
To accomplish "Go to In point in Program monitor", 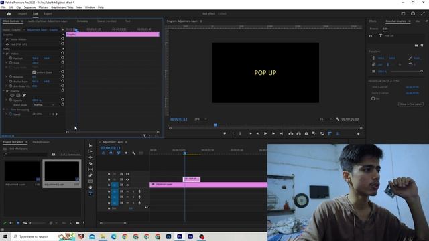I will [x=250, y=133].
